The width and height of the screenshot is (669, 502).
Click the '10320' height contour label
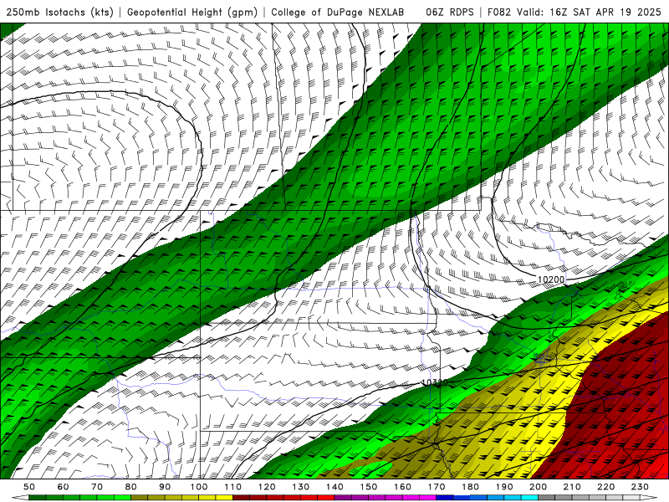click(x=434, y=382)
